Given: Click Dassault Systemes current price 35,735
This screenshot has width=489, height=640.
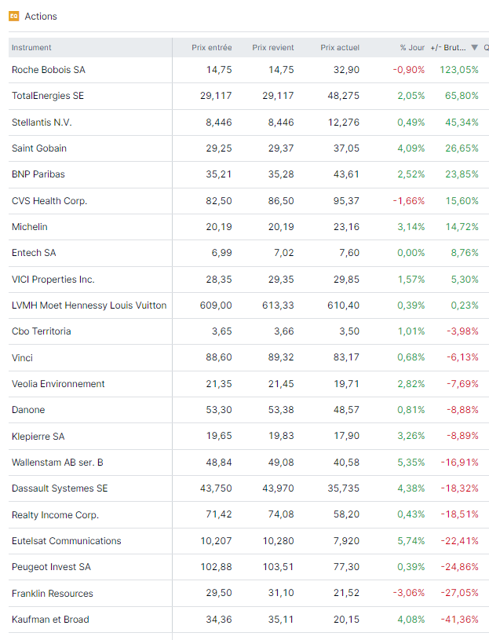Looking at the screenshot, I should point(344,488).
